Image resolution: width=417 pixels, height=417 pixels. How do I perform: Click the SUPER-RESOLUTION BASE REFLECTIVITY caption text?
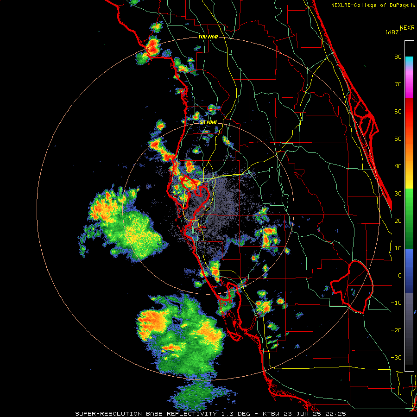[146, 414]
